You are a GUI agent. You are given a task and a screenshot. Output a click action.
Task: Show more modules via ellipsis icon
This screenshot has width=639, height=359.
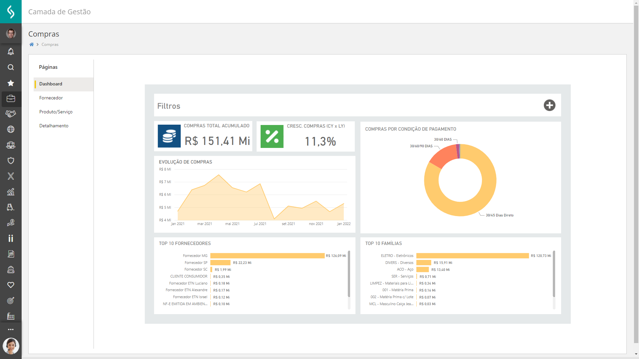click(x=11, y=329)
